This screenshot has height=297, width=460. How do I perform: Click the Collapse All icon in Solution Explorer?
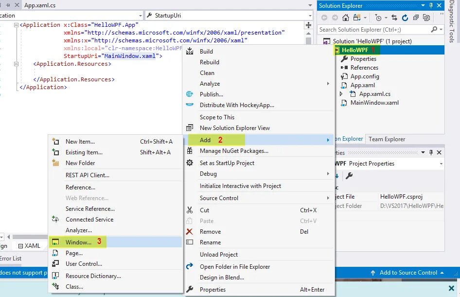(x=416, y=18)
